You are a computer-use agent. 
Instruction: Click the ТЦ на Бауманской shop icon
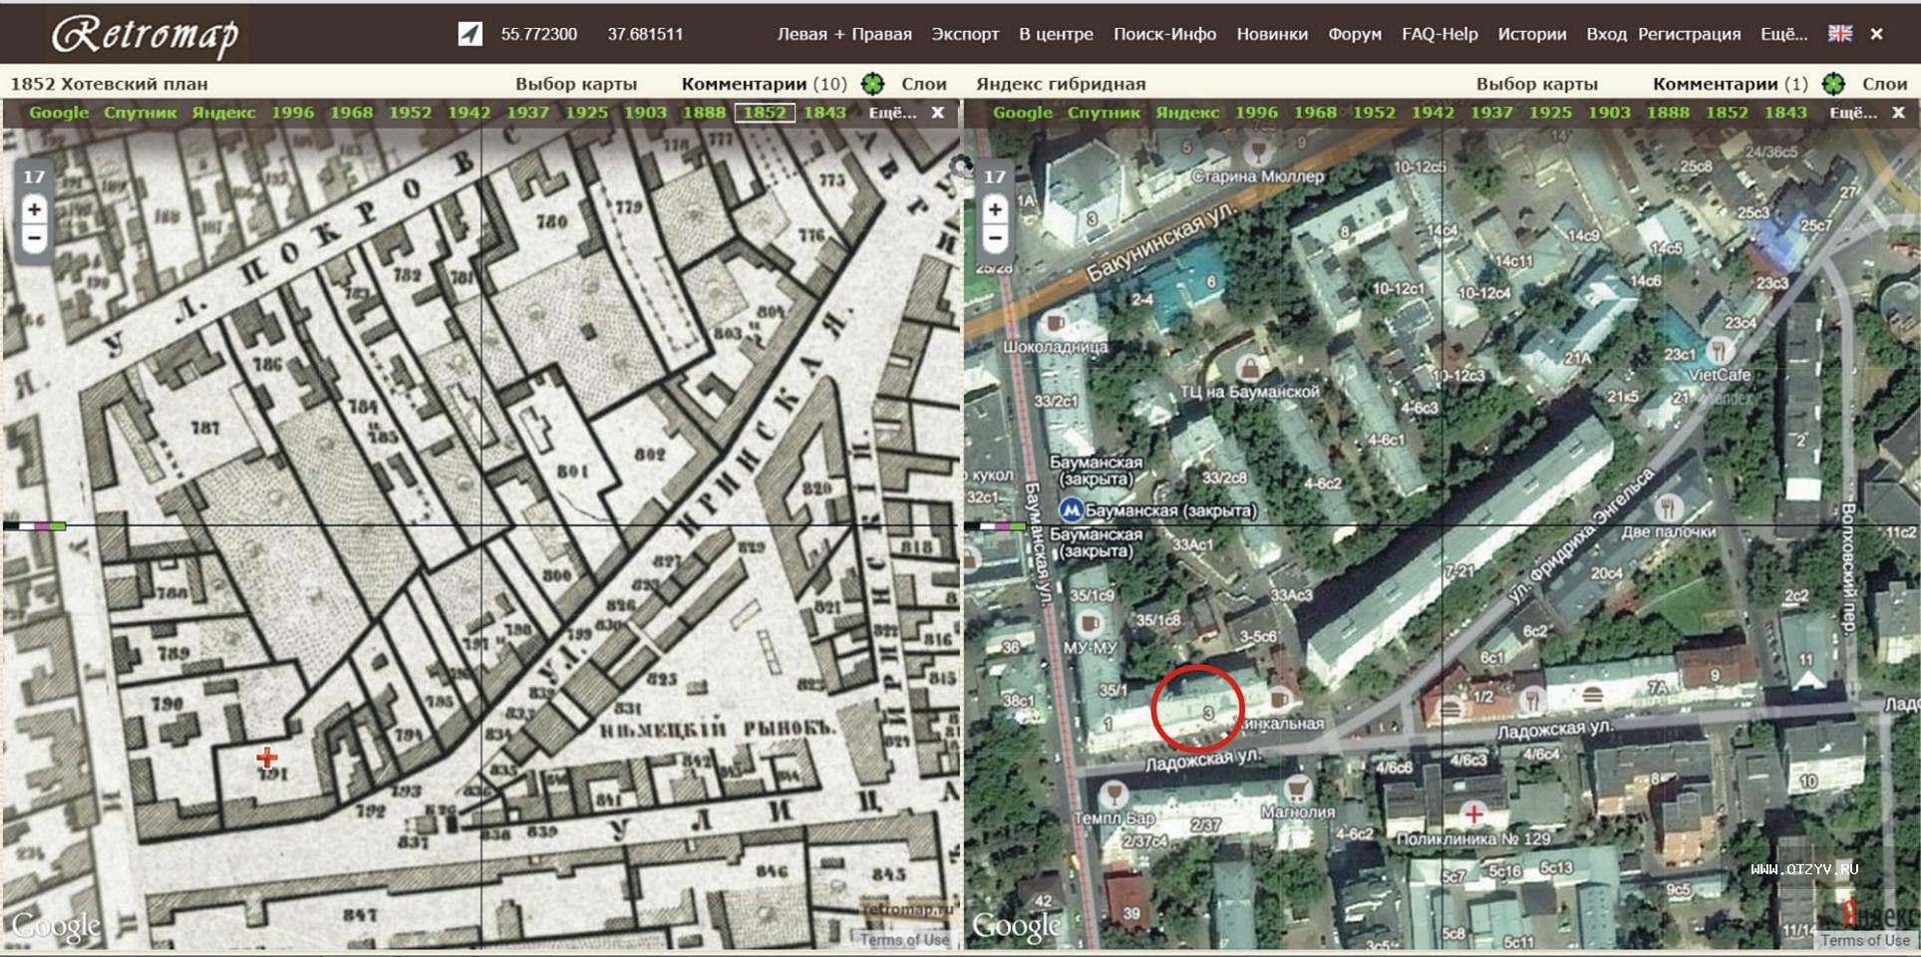point(1248,368)
